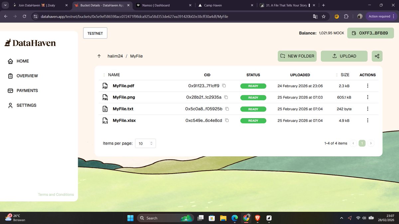Click the DataHaven logo
Image resolution: width=399 pixels, height=224 pixels.
point(30,43)
